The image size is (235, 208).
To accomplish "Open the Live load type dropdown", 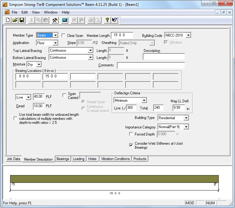I will 28,97.
